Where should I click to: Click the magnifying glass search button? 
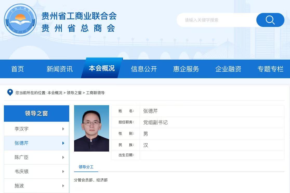pyautogui.click(x=270, y=20)
